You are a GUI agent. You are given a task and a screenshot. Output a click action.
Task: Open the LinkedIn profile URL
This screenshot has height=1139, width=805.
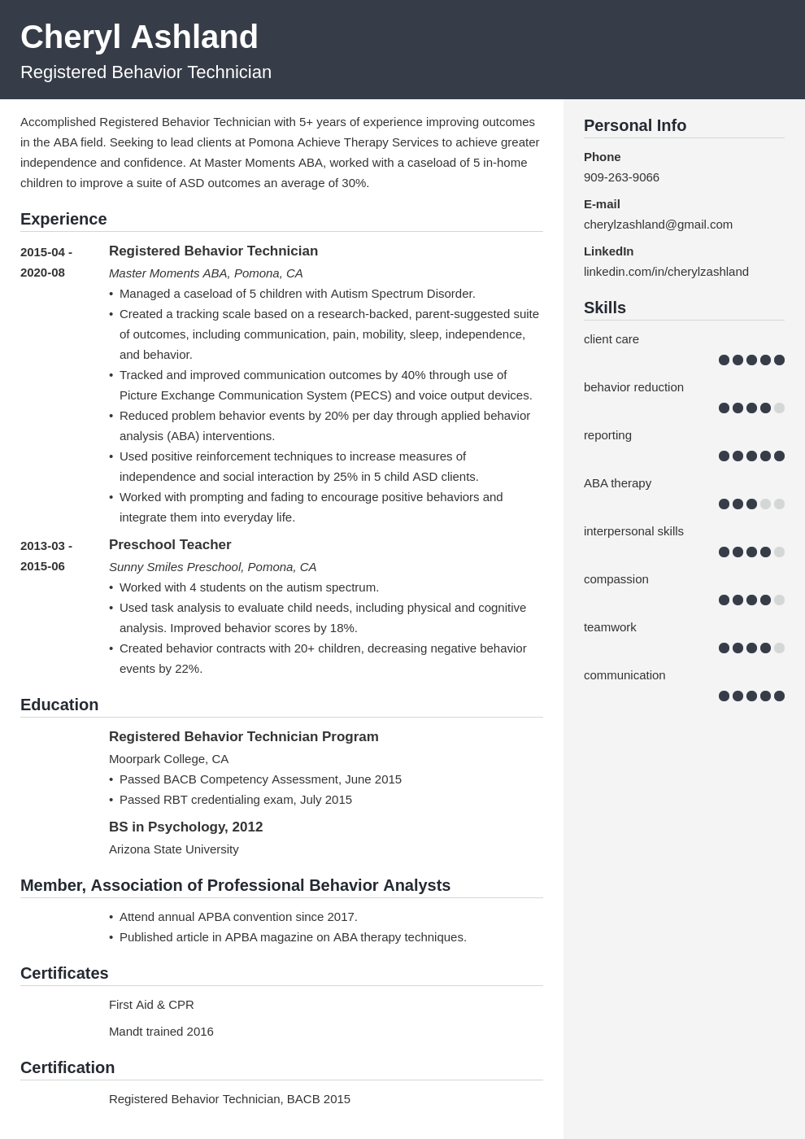coord(666,272)
